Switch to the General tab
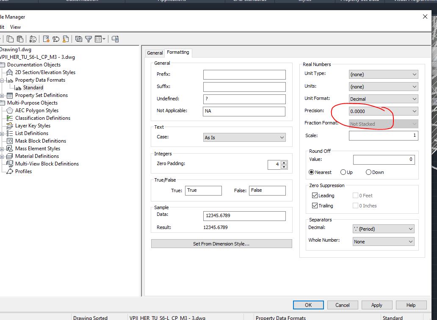 (x=155, y=52)
